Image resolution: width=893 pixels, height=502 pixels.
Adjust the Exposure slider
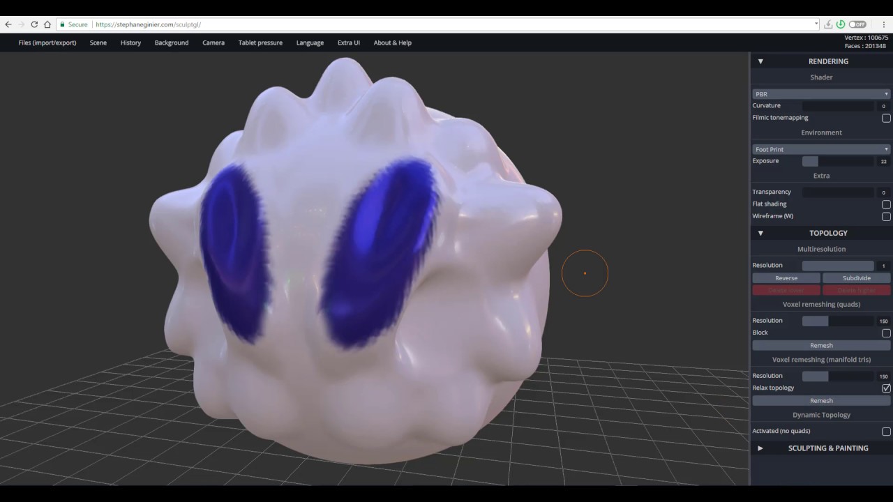click(x=838, y=161)
